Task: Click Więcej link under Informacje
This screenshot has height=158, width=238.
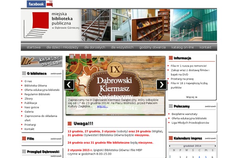Action: pos(192,97)
